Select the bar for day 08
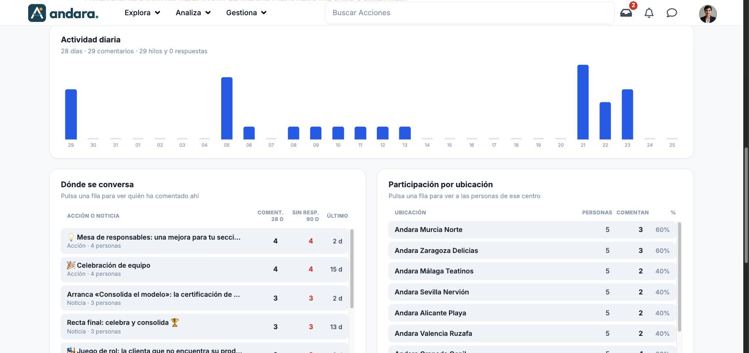The height and width of the screenshot is (353, 749). coord(293,133)
